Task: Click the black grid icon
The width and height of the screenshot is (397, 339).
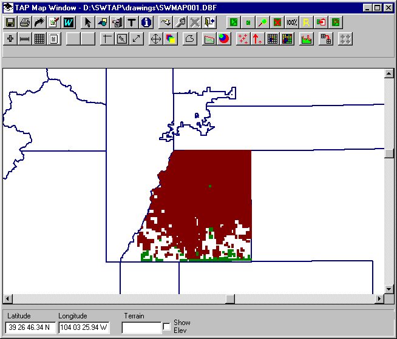Action: (x=39, y=39)
